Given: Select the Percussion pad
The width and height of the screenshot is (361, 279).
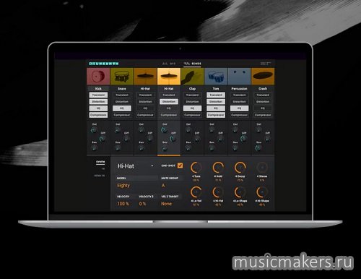Looking at the screenshot, I should pyautogui.click(x=239, y=77).
